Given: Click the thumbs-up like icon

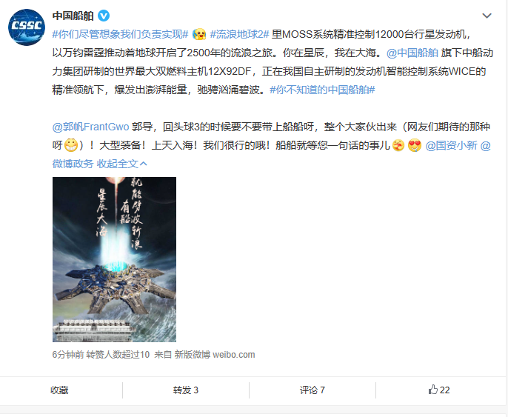Looking at the screenshot, I should click(432, 390).
